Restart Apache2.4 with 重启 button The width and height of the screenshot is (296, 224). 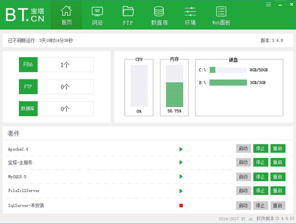click(278, 148)
